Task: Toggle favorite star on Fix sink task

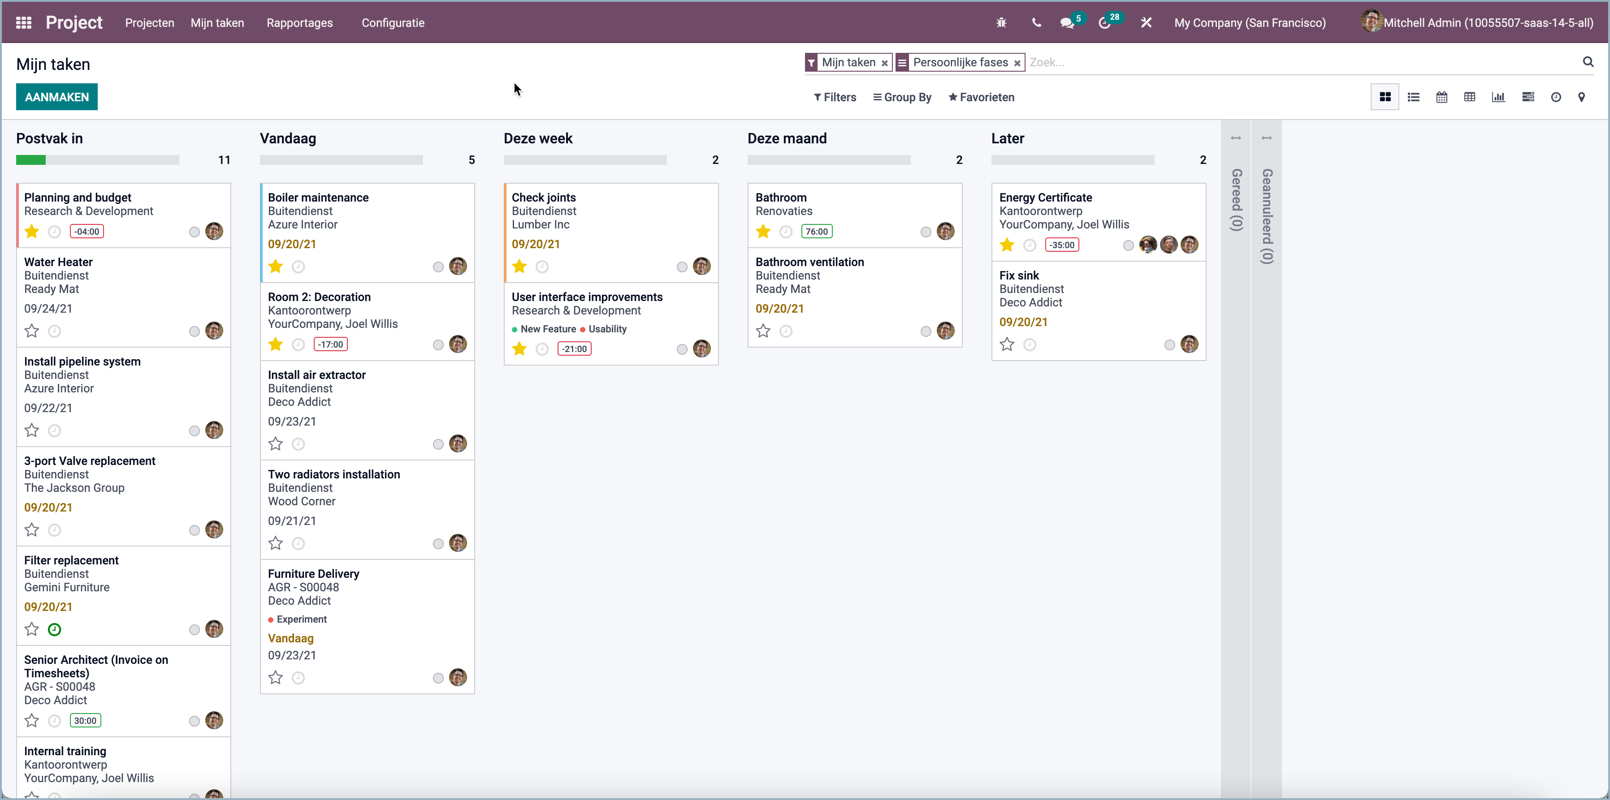Action: pos(1006,344)
